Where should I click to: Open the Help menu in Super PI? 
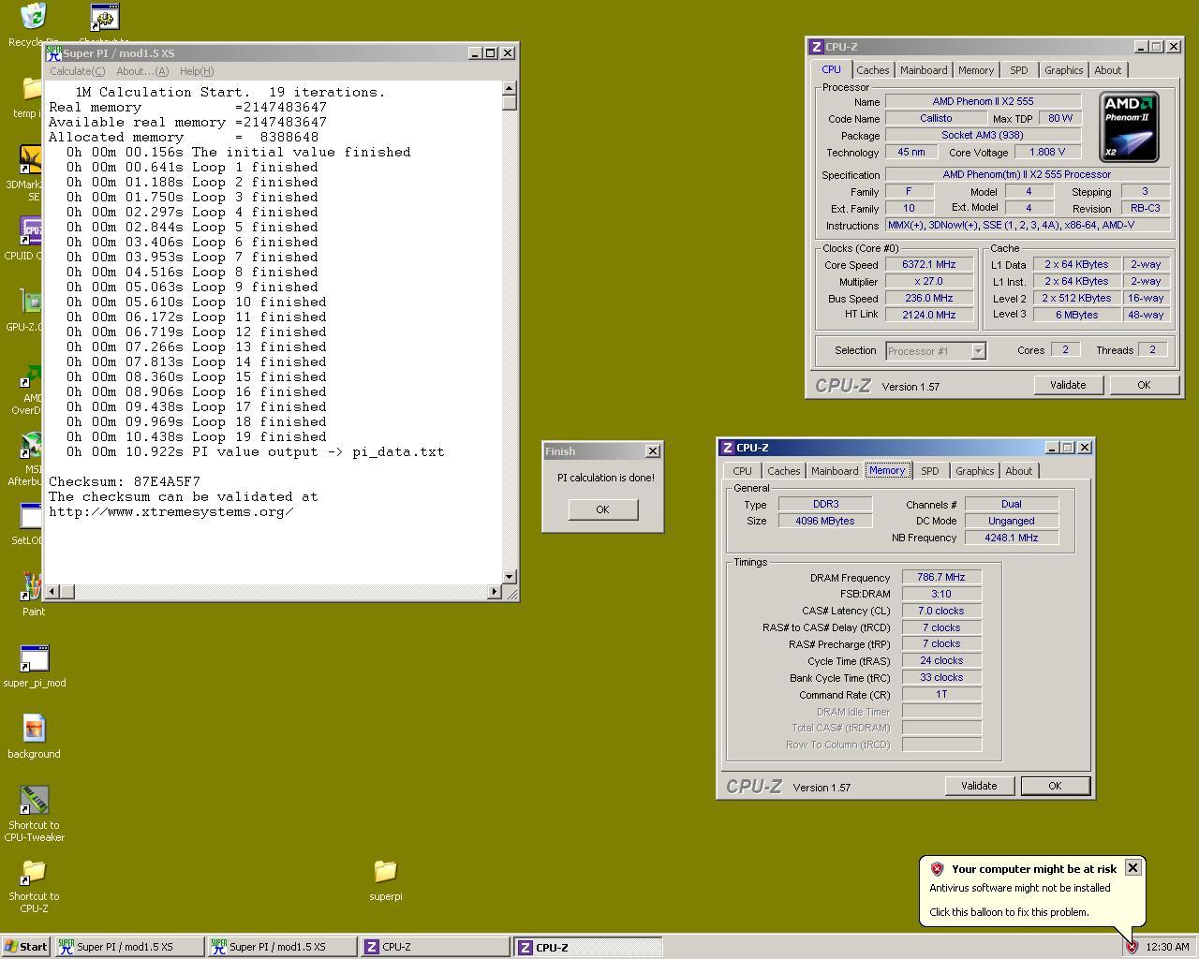click(x=197, y=71)
